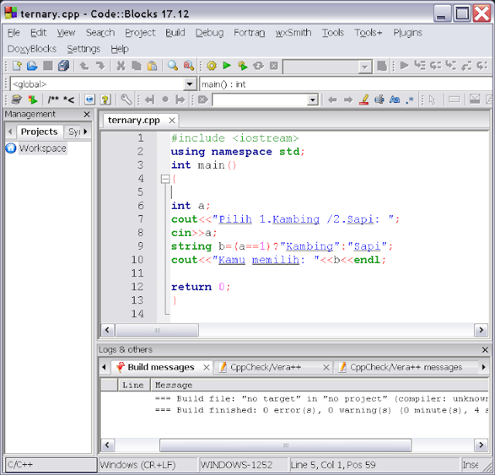Click the Paste clipboard icon
Viewport: 495px width, 475px height.
(152, 66)
